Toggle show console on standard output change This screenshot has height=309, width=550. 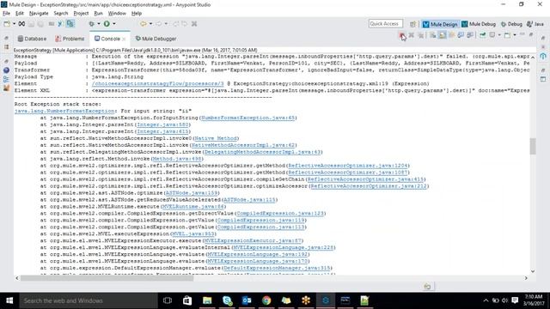tap(461, 35)
